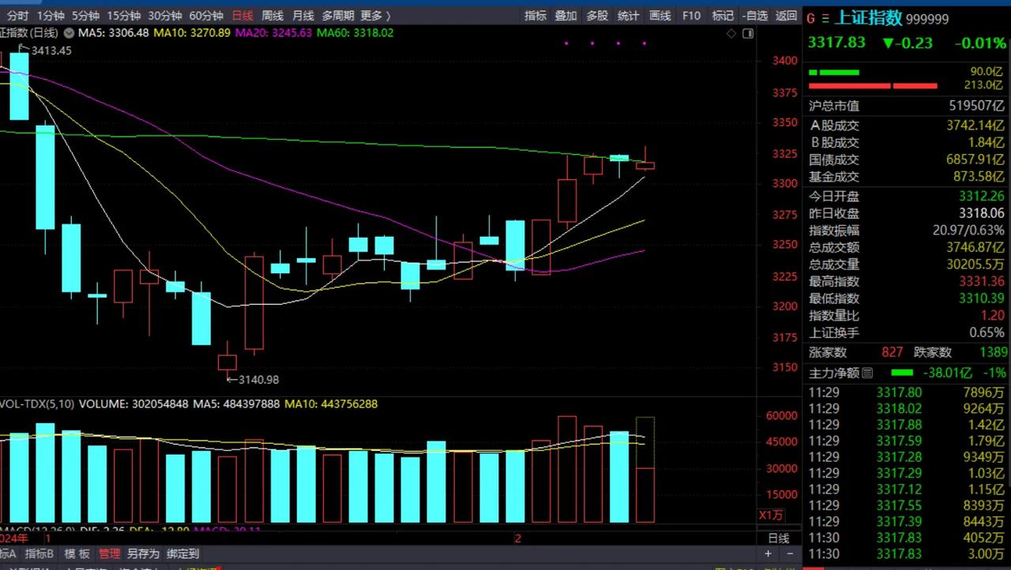Click the 最高指数 3331.36 row

907,281
